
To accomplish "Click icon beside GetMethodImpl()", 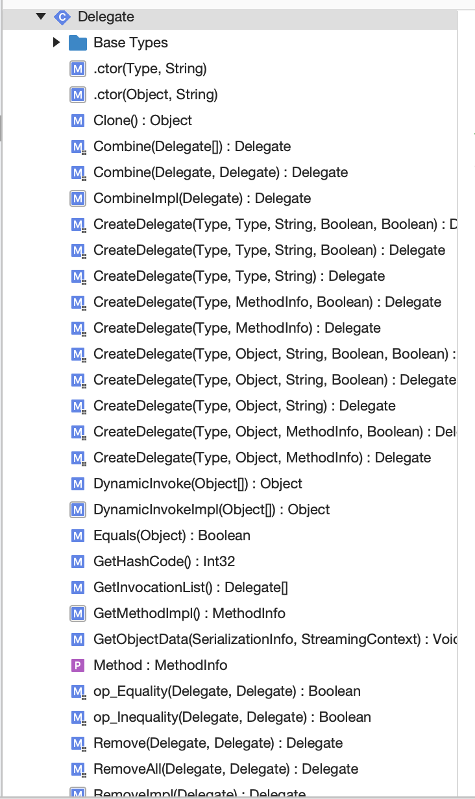I will pos(78,614).
